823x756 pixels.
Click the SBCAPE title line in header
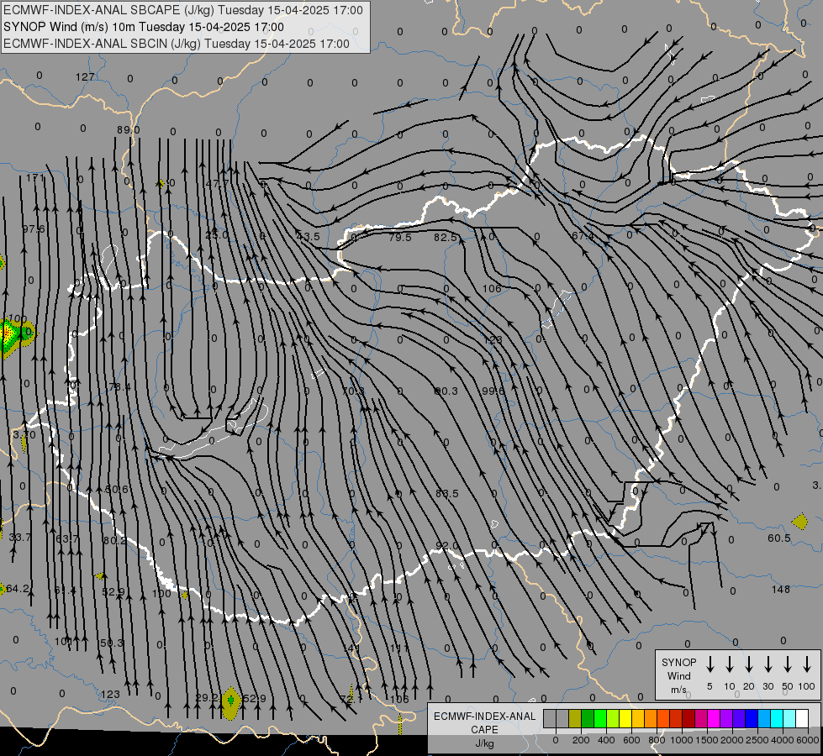(182, 10)
